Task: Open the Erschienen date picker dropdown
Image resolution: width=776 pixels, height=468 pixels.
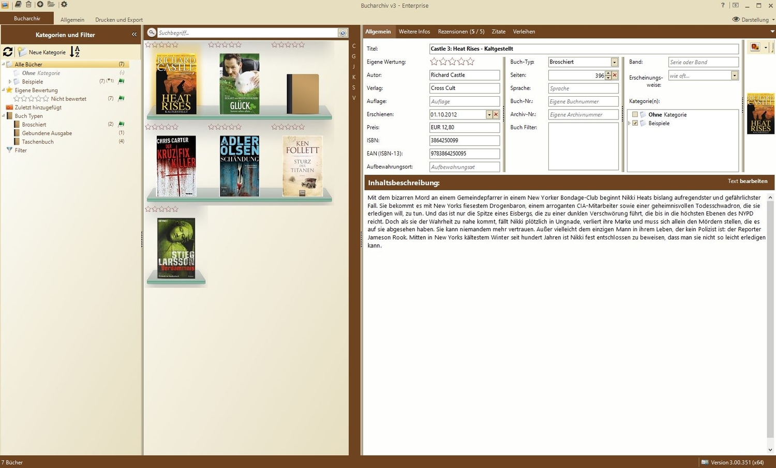Action: (489, 114)
